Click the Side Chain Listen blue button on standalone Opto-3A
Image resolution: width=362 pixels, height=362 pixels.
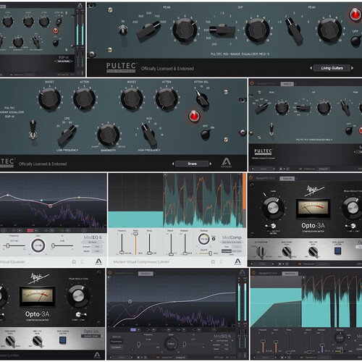63,340
